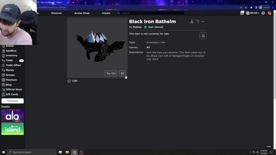Image resolution: width=276 pixels, height=155 pixels.
Task: Click the Item Owned status text
Action: click(156, 27)
